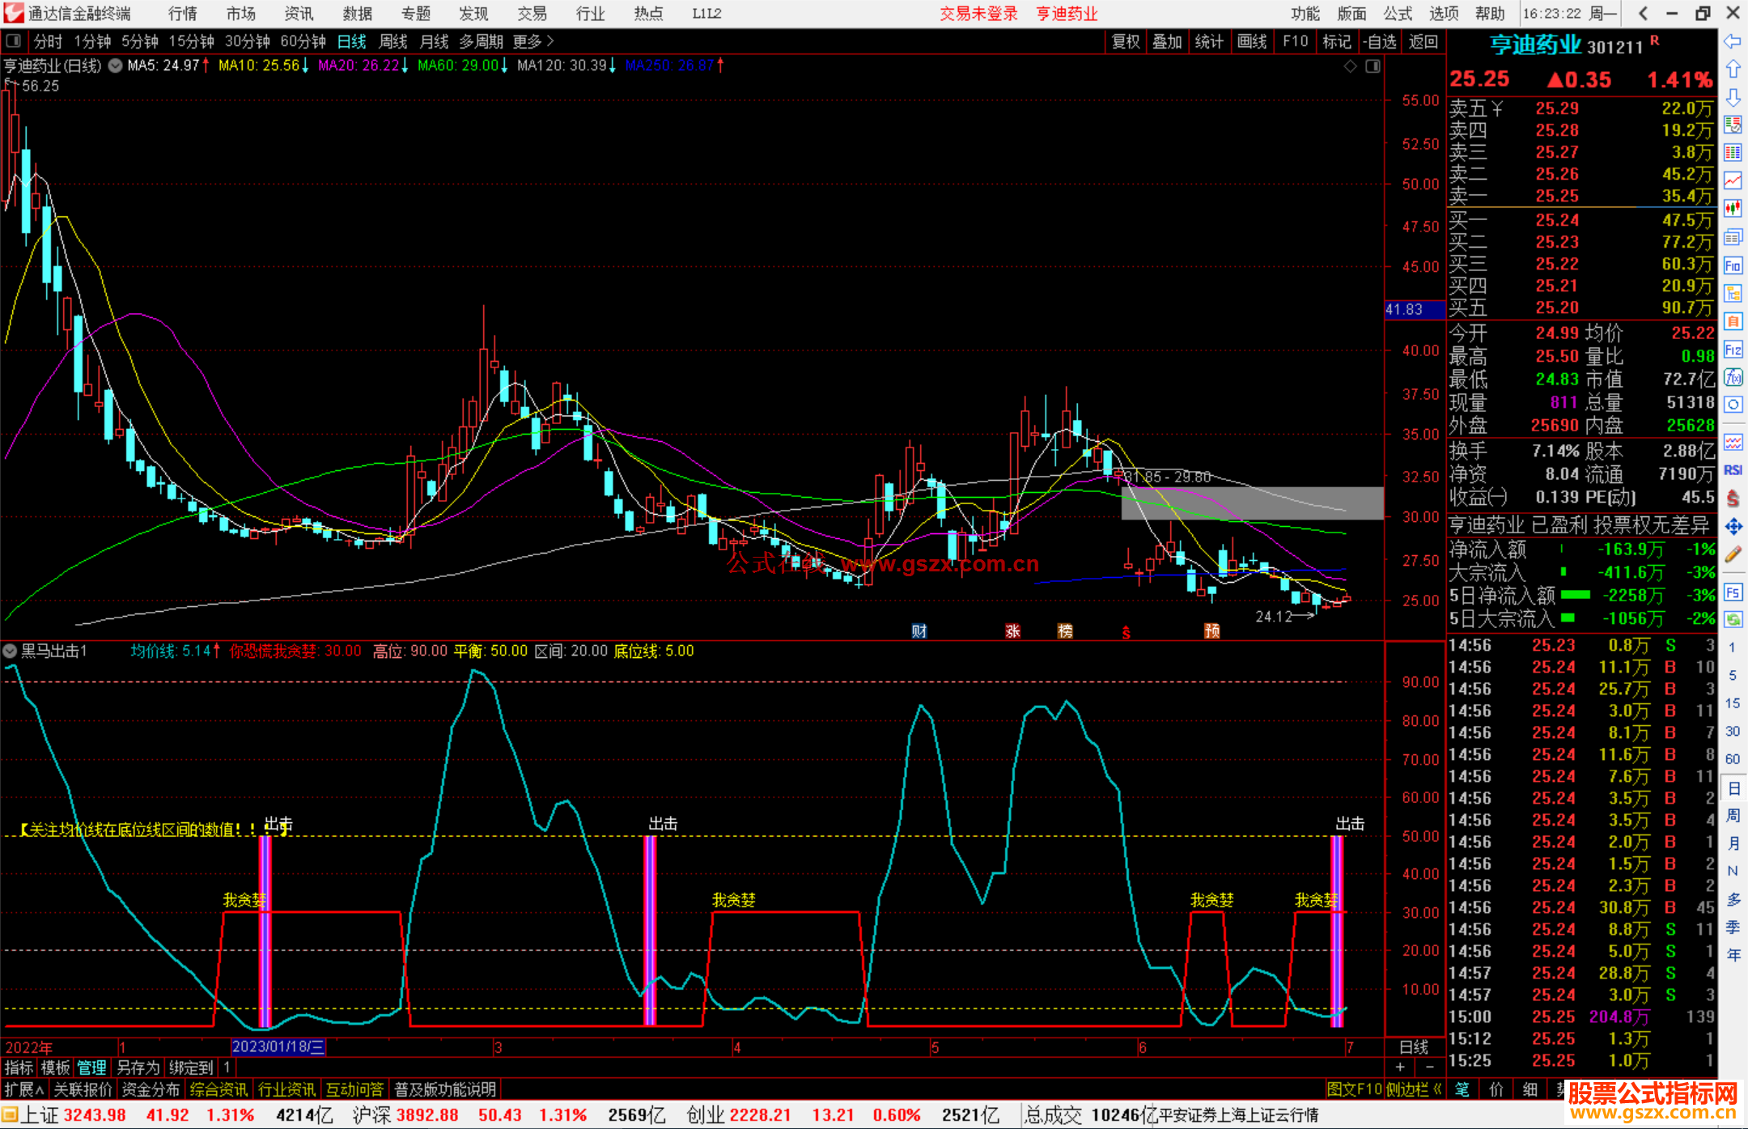Image resolution: width=1748 pixels, height=1129 pixels.
Task: Expand the 更多 periods dropdown
Action: click(532, 41)
